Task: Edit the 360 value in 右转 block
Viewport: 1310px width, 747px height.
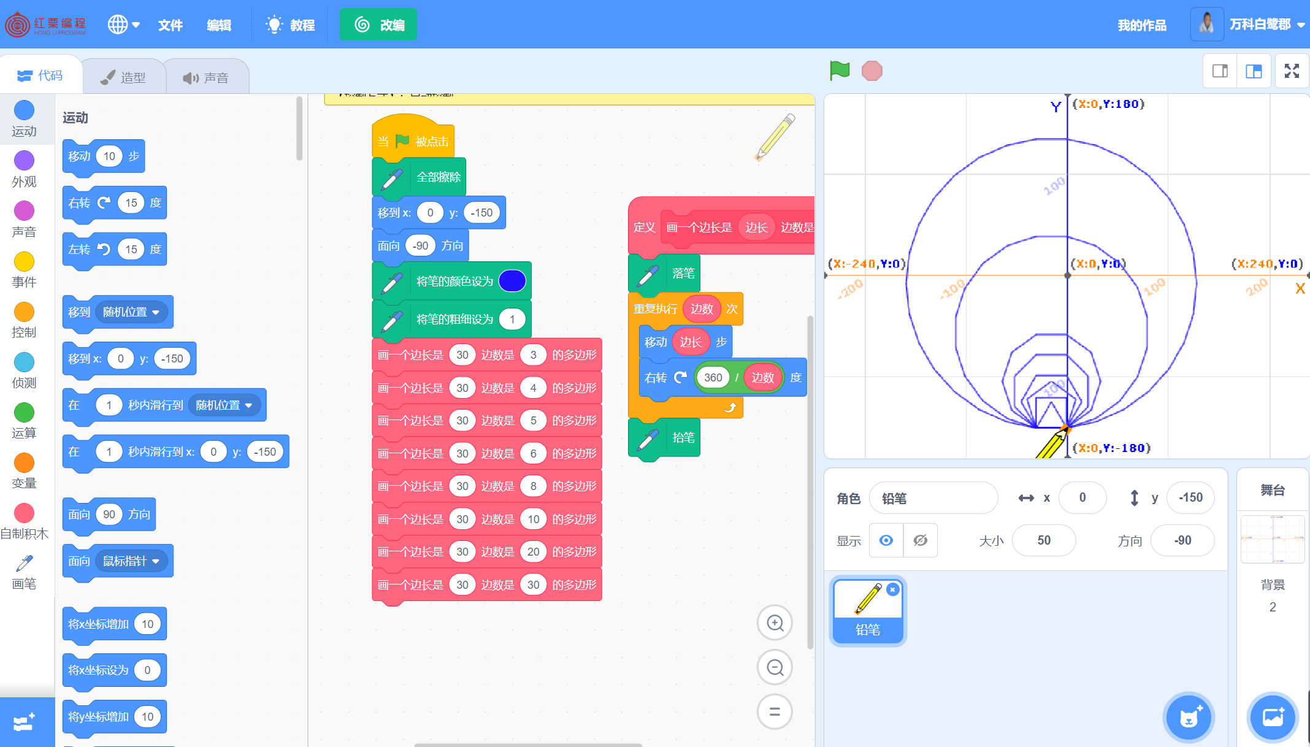Action: (x=713, y=378)
